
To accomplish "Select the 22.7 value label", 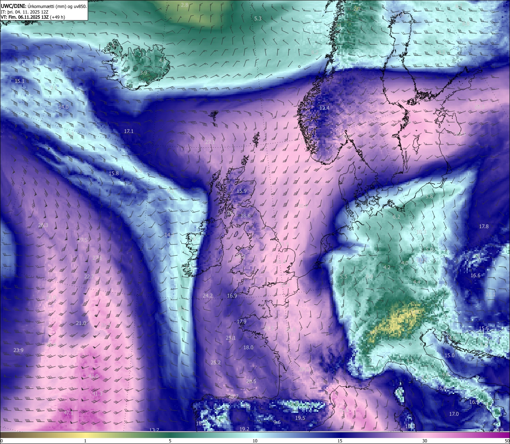I will [89, 276].
